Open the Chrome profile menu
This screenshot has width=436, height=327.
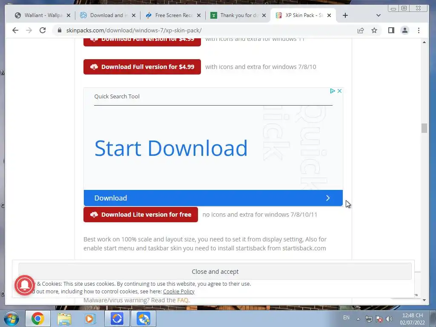[x=405, y=30]
